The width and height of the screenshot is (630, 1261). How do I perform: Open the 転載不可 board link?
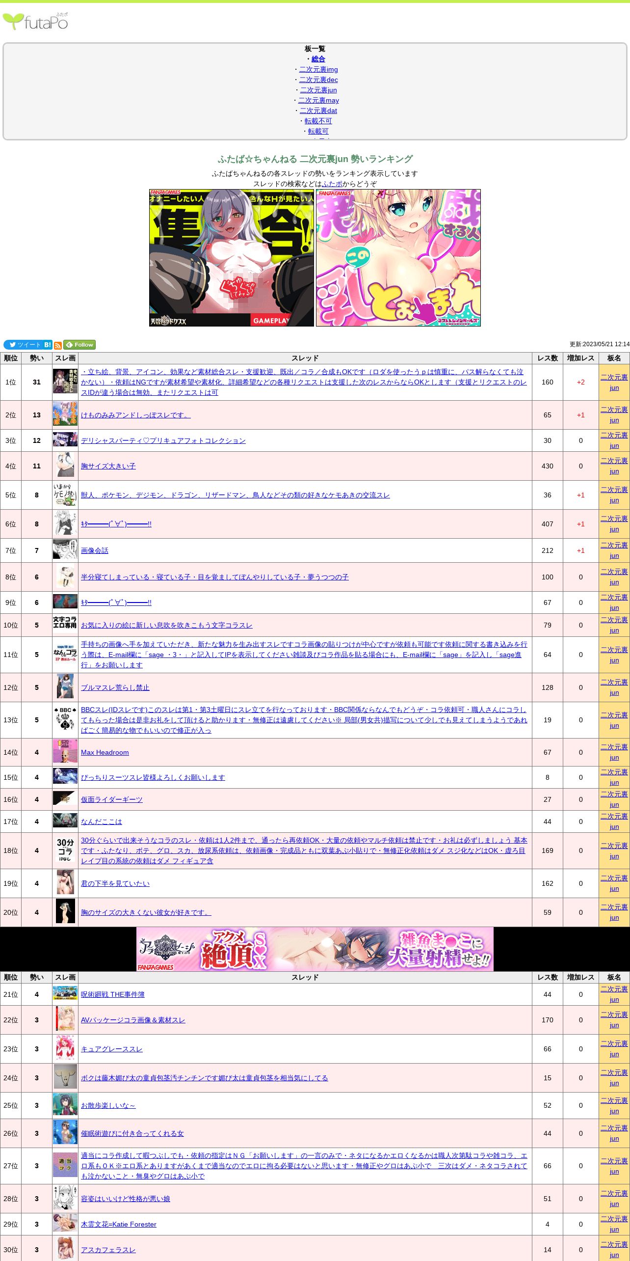click(x=318, y=121)
